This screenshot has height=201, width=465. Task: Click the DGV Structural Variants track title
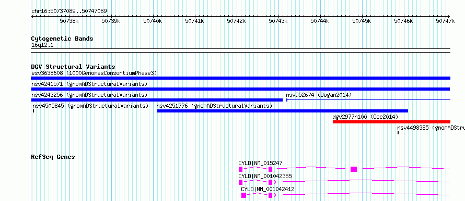[73, 67]
